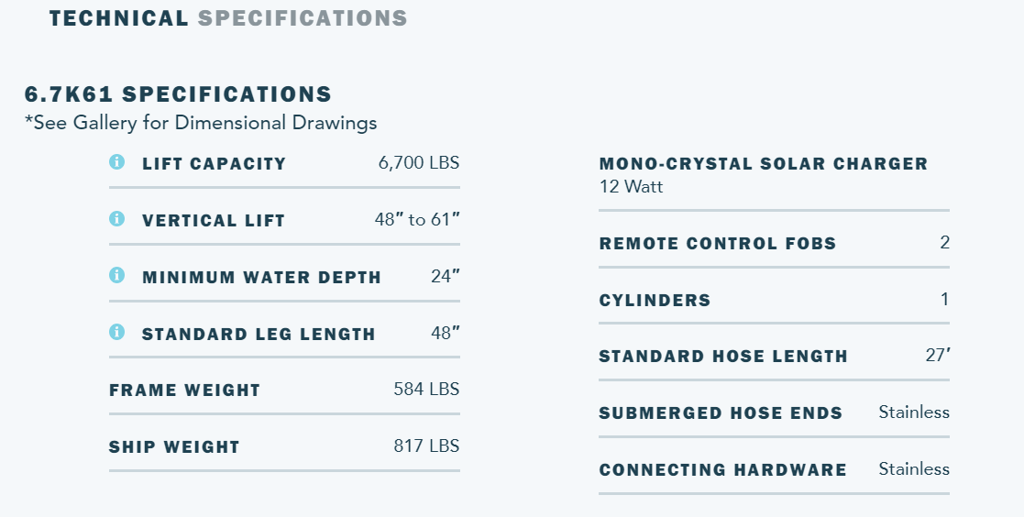Click the Frame Weight row label
Image resolution: width=1024 pixels, height=517 pixels.
(x=184, y=390)
